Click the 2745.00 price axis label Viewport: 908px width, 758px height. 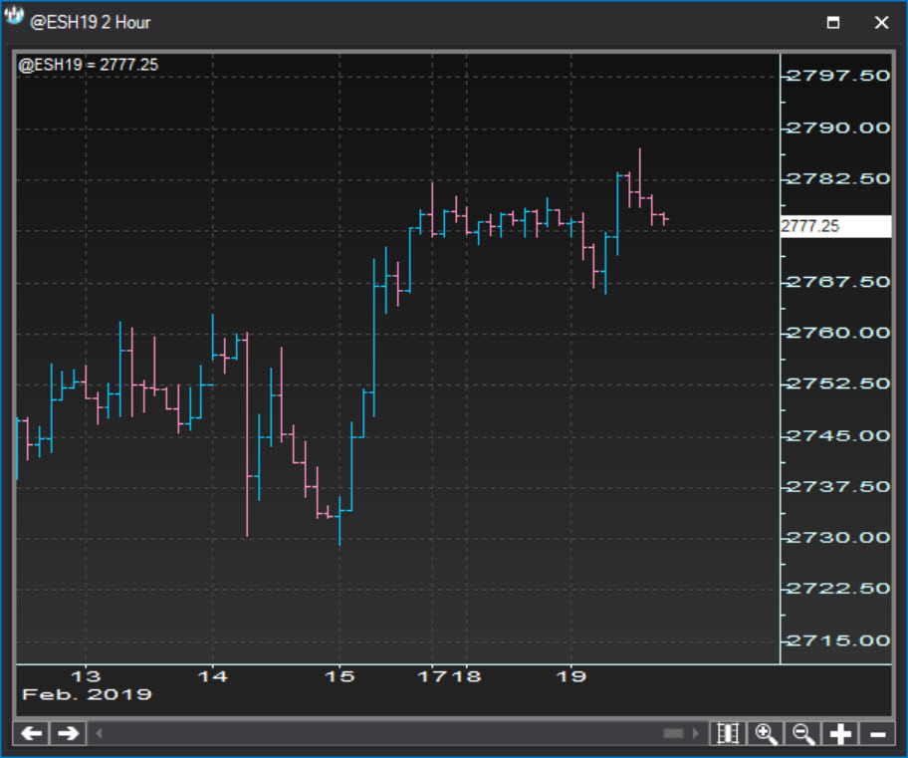click(x=838, y=435)
